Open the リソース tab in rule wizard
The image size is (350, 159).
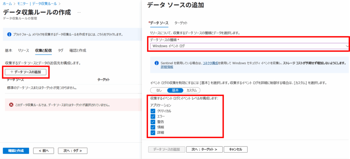point(23,51)
